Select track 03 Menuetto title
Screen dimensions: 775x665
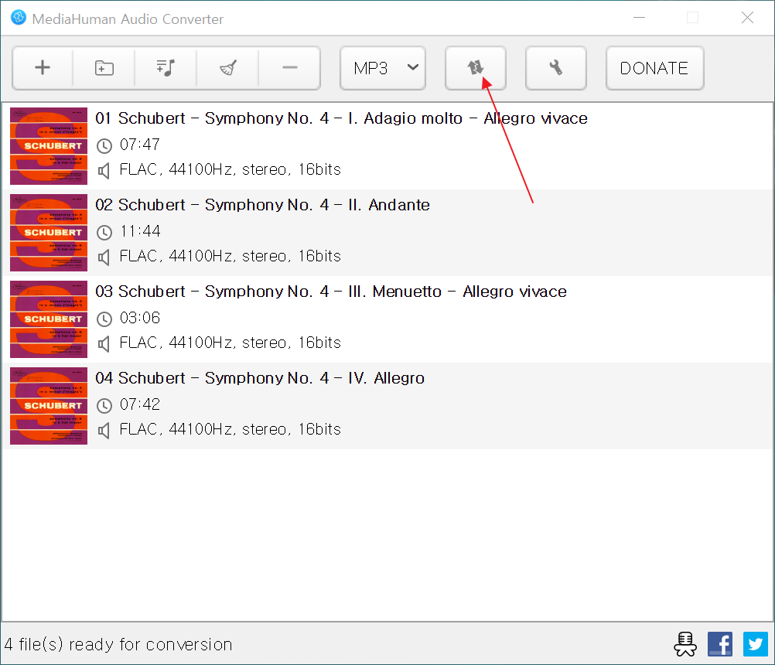coord(331,292)
